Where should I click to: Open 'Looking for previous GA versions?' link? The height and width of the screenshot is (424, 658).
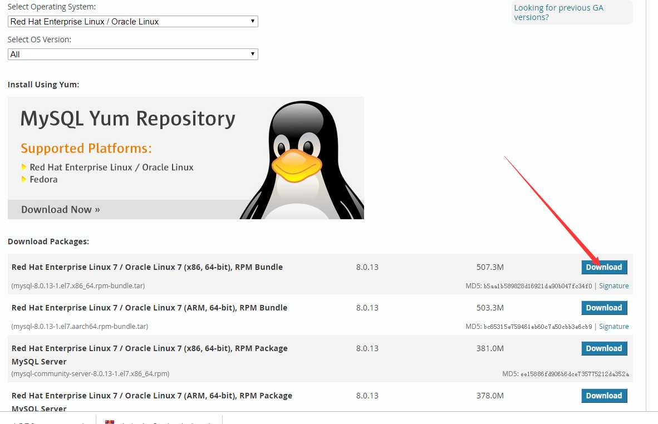click(x=558, y=13)
